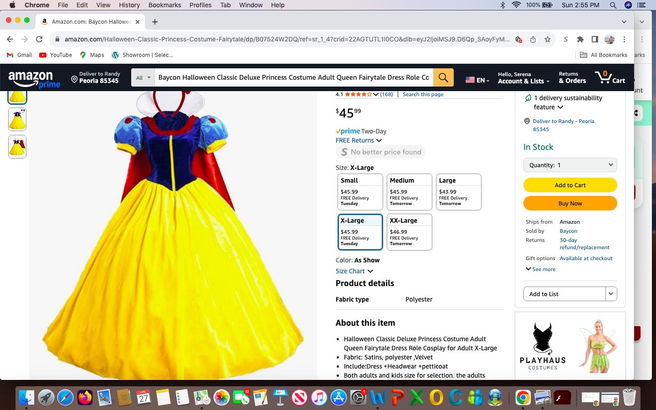Open the Profiles menu
The height and width of the screenshot is (410, 656).
200,5
